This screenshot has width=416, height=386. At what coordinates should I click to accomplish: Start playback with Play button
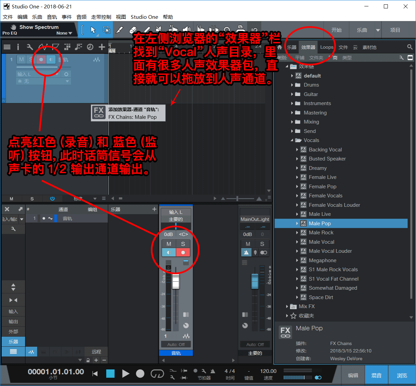[x=126, y=374]
